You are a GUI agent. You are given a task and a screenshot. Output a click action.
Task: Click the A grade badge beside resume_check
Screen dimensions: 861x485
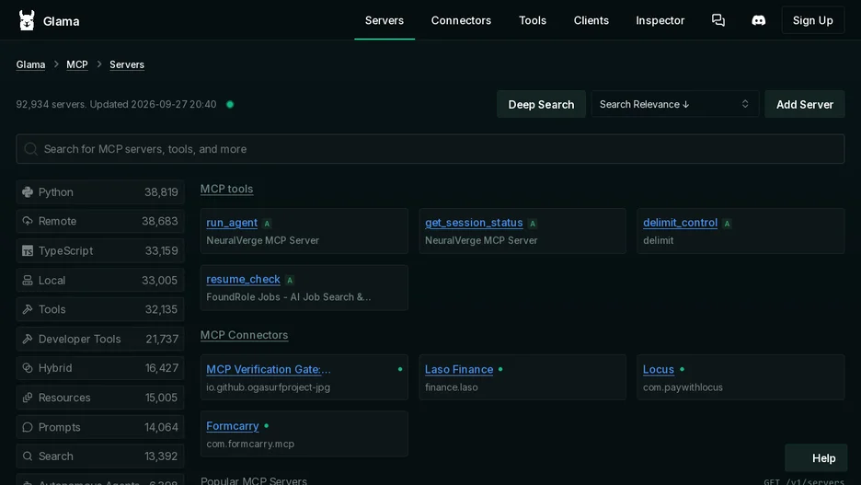coord(290,280)
